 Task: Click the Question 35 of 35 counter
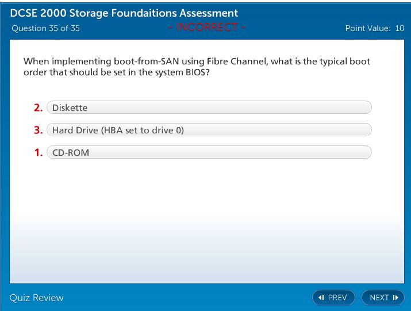45,28
